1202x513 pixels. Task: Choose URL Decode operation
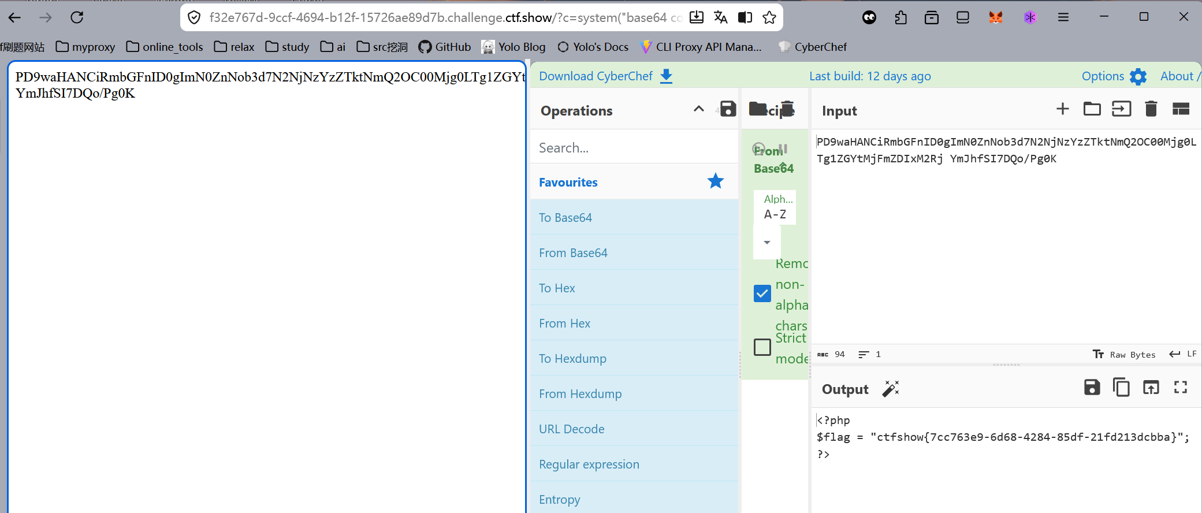pos(634,429)
